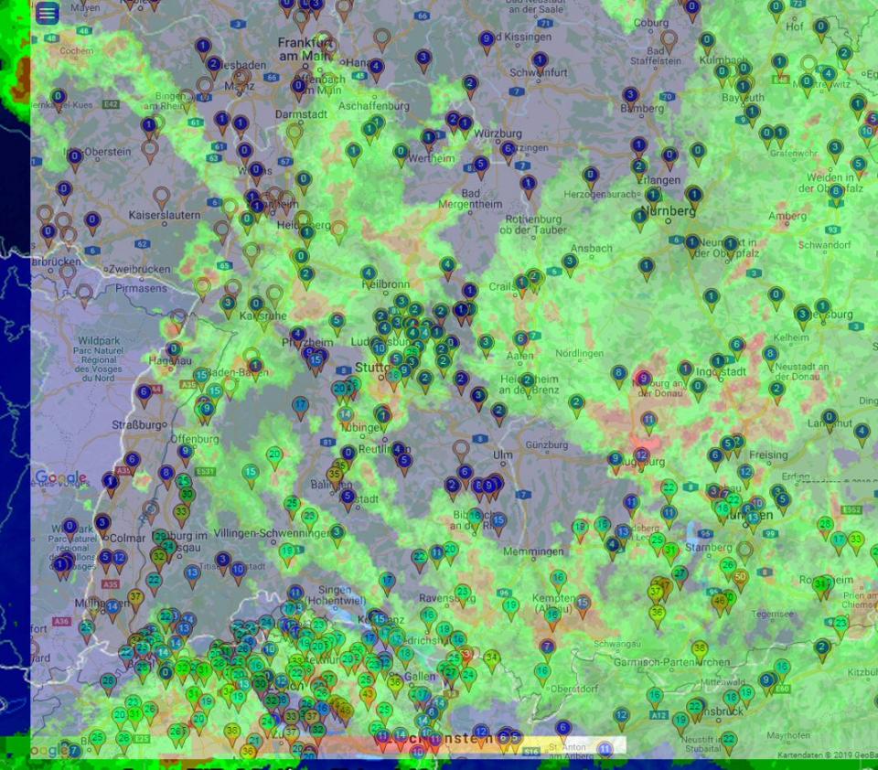Image resolution: width=878 pixels, height=770 pixels.
Task: Select the marker 7 south of Kempten
Action: click(x=547, y=647)
